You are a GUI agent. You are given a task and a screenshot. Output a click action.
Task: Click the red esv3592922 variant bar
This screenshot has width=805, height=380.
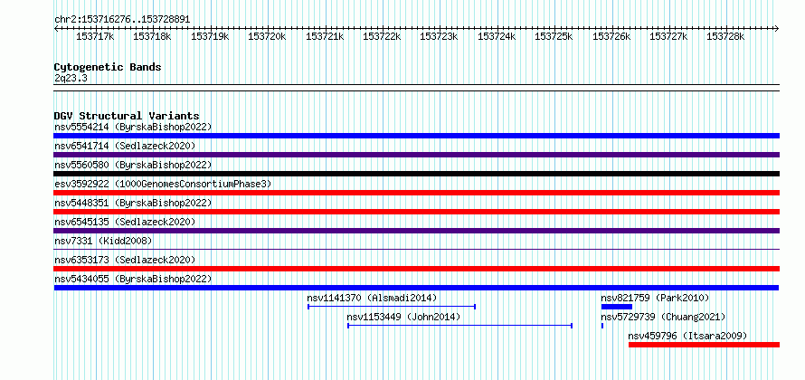(416, 193)
